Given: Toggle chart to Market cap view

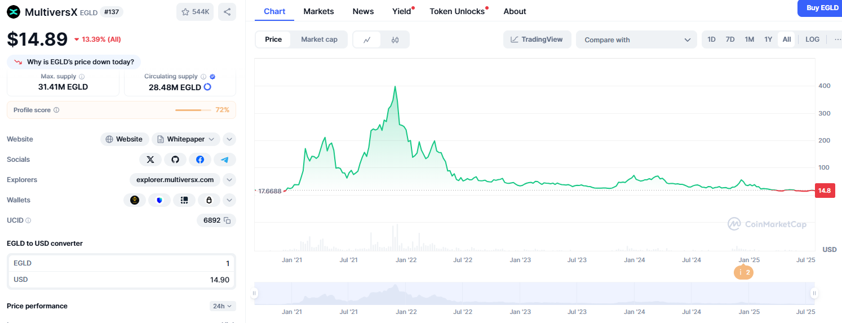Looking at the screenshot, I should (319, 39).
